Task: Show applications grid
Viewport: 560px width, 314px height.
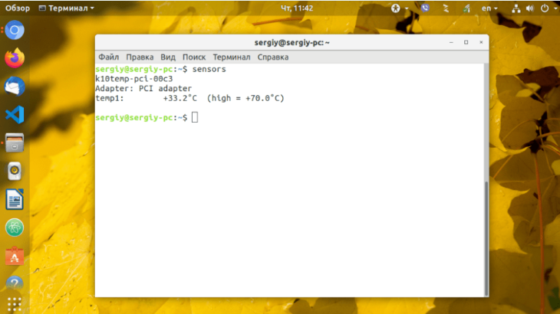Action: click(15, 304)
